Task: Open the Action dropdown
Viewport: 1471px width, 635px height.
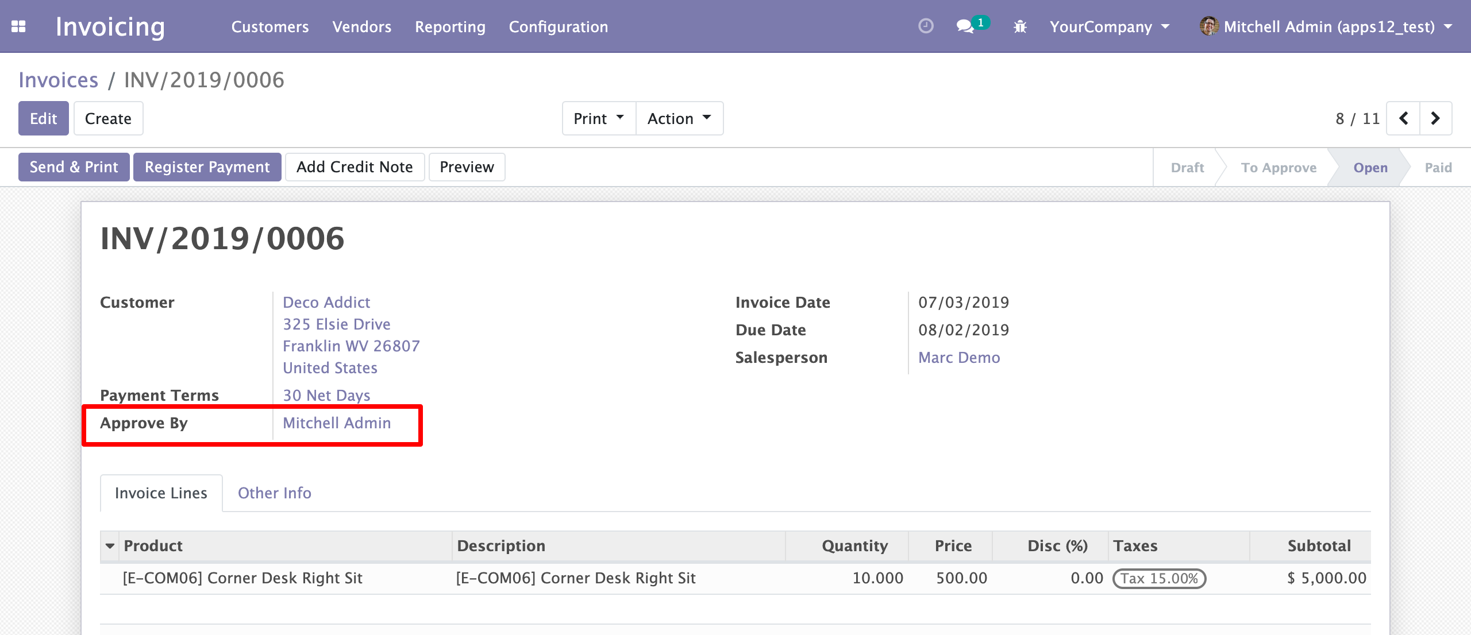Action: point(679,118)
